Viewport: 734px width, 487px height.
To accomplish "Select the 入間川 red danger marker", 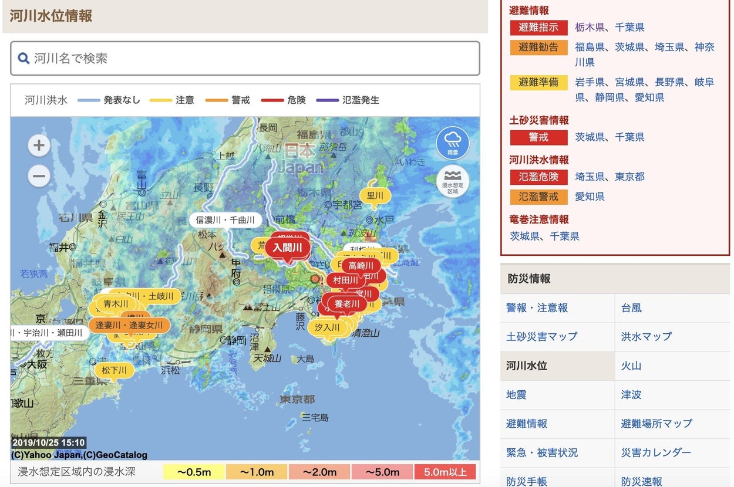I will pos(287,248).
